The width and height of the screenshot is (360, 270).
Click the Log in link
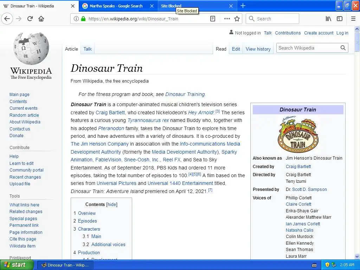(342, 33)
